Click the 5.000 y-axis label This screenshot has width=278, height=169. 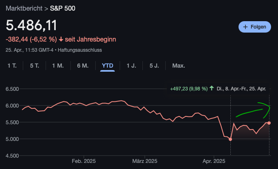click(x=12, y=139)
